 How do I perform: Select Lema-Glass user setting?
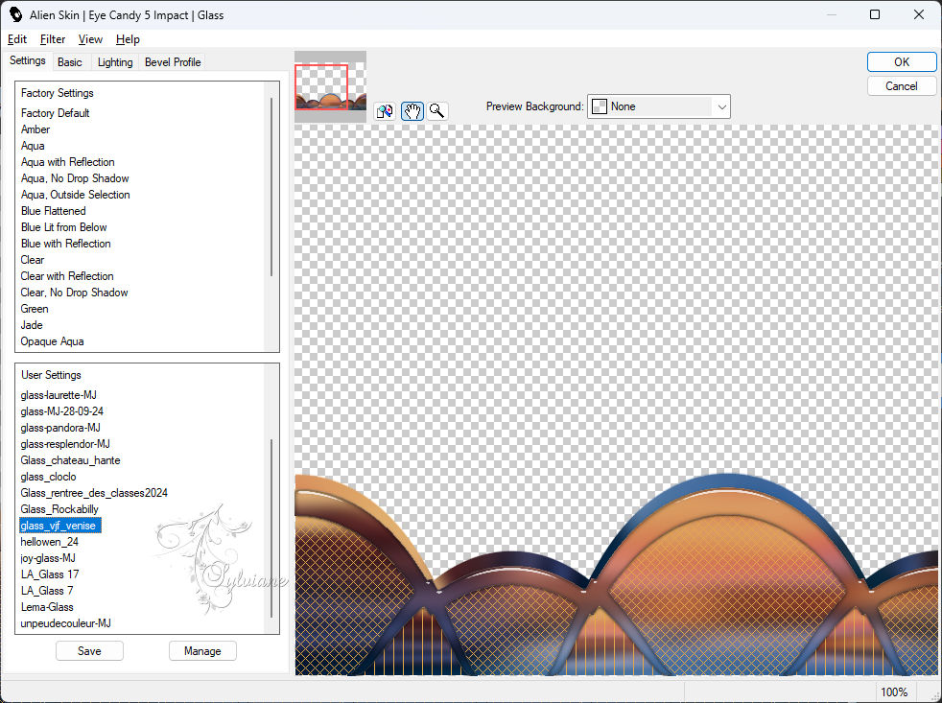[47, 606]
